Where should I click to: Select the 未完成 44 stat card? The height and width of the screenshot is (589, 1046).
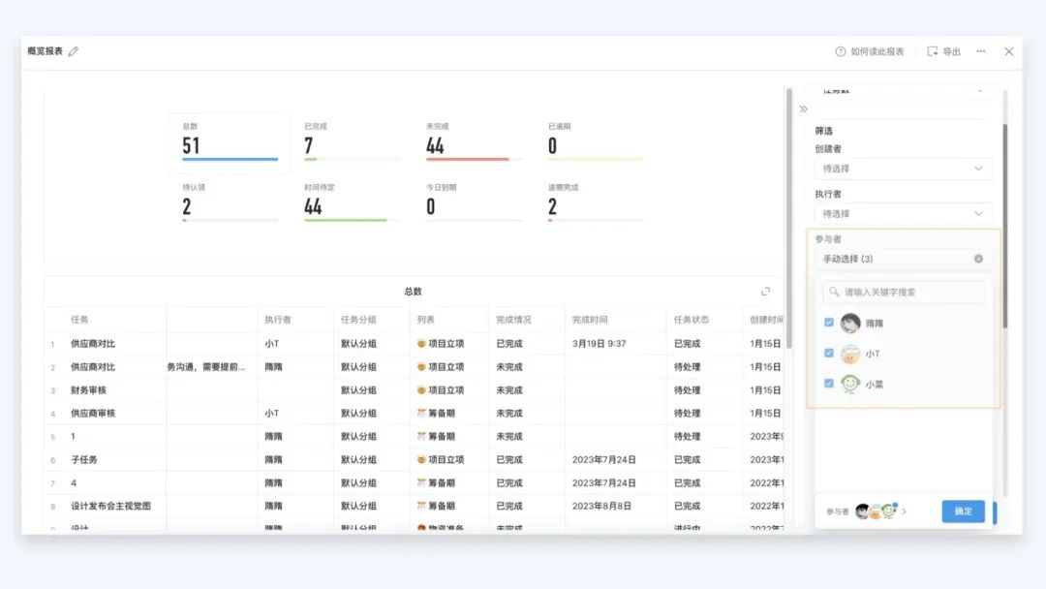click(474, 143)
